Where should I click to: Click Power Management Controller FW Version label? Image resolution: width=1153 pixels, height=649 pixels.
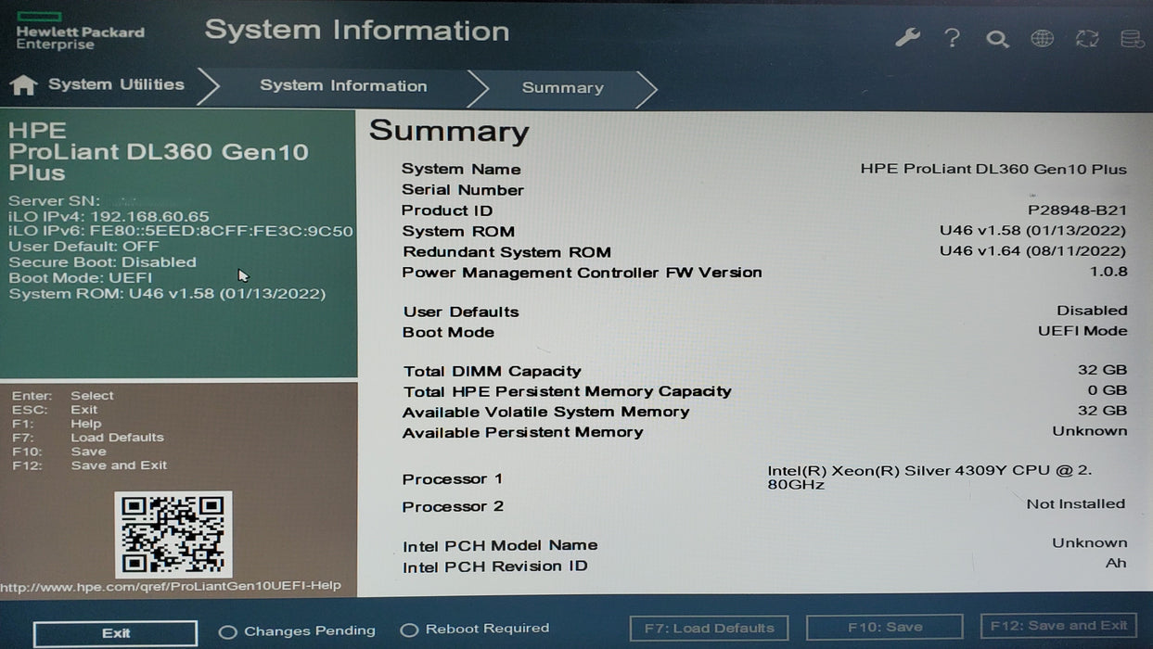[x=582, y=273]
